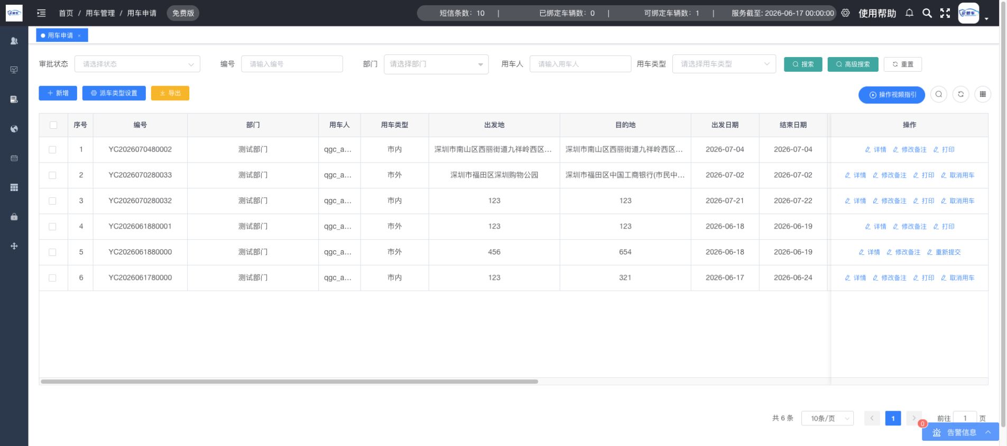Go to the next page arrow
This screenshot has height=446, width=1007.
tap(914, 418)
